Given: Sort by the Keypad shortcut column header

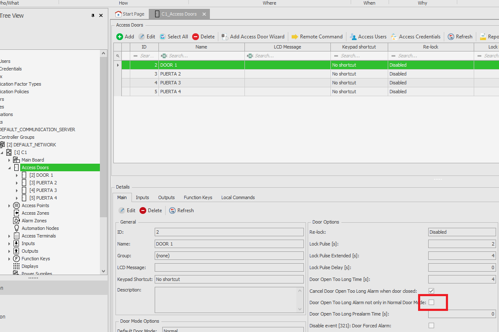Looking at the screenshot, I should pos(359,47).
